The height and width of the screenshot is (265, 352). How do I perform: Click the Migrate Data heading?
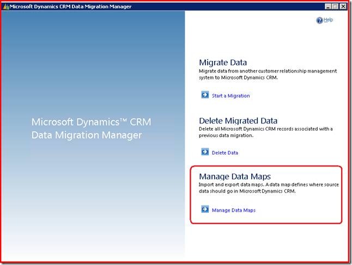click(x=223, y=63)
